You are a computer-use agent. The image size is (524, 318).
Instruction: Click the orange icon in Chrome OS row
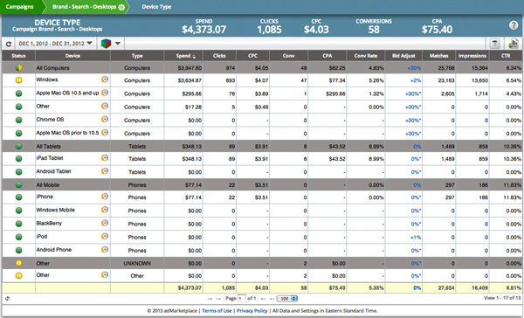[105, 119]
